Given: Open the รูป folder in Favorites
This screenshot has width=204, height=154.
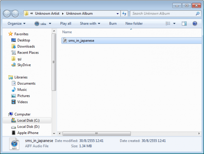Looking at the screenshot, I should tap(19, 59).
